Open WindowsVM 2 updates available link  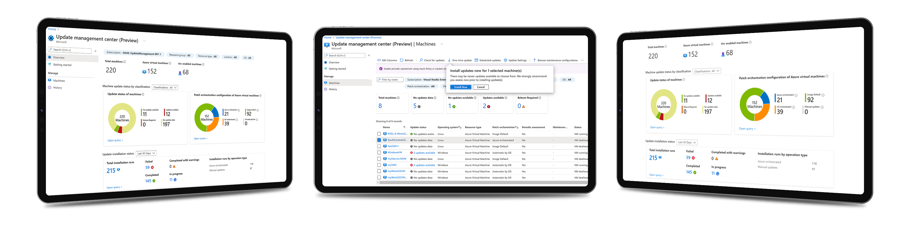[x=424, y=153]
